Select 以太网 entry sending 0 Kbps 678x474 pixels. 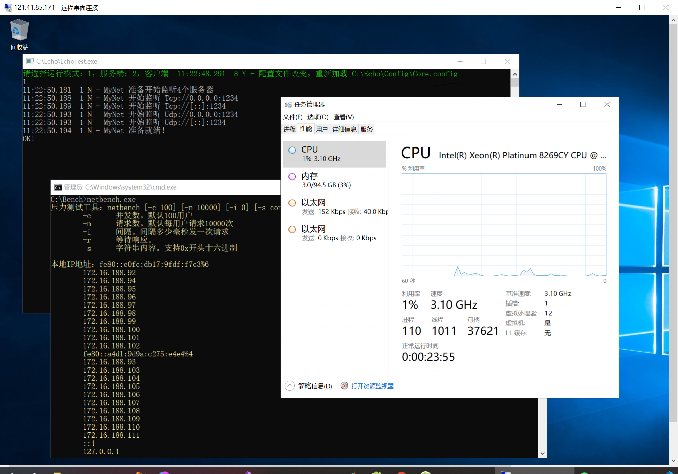[x=335, y=233]
